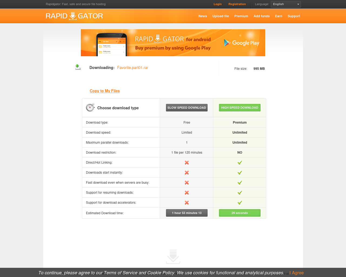Click red cross in resuming downloads row
Image resolution: width=346 pixels, height=277 pixels.
click(x=187, y=193)
